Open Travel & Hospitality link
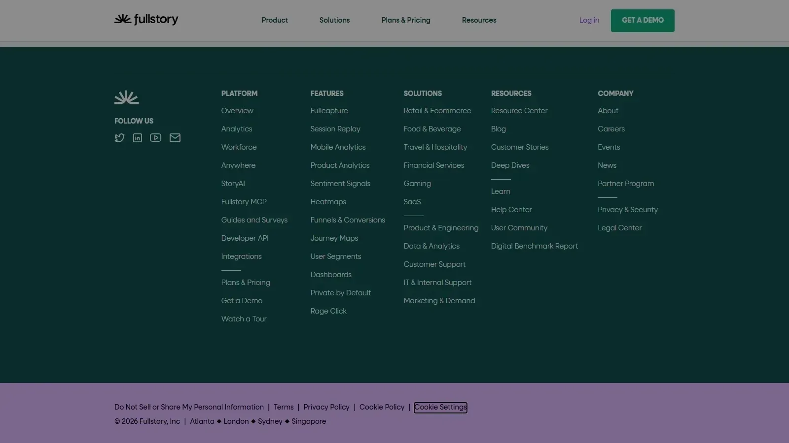The image size is (789, 443). pyautogui.click(x=435, y=147)
